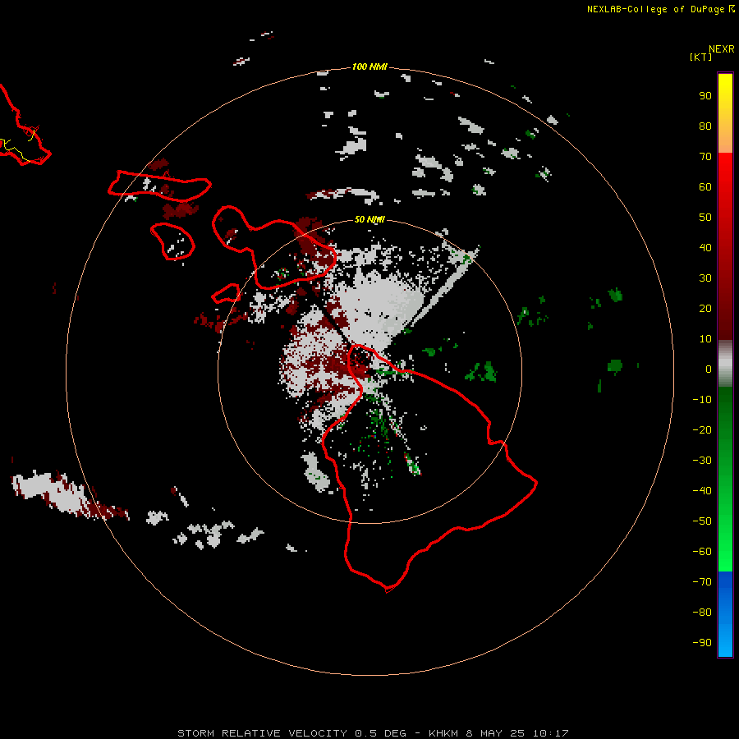Click the 90 value on the velocity scale

pos(705,96)
